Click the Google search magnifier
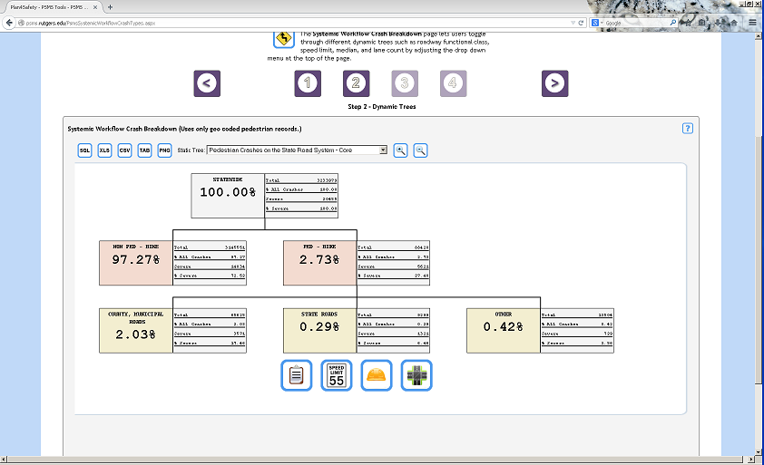Viewport: 764px width, 465px height. pyautogui.click(x=673, y=23)
